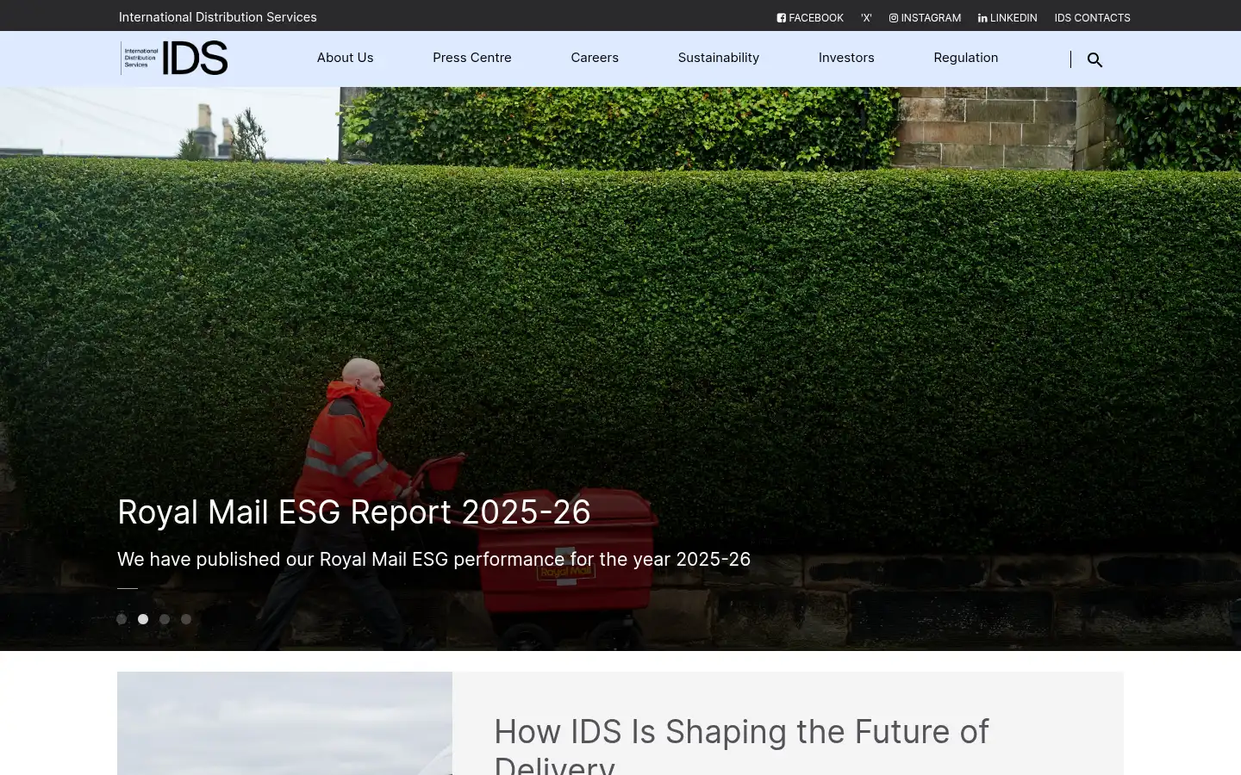Open the Instagram social link
Screen dimensions: 1241x775
(x=925, y=17)
